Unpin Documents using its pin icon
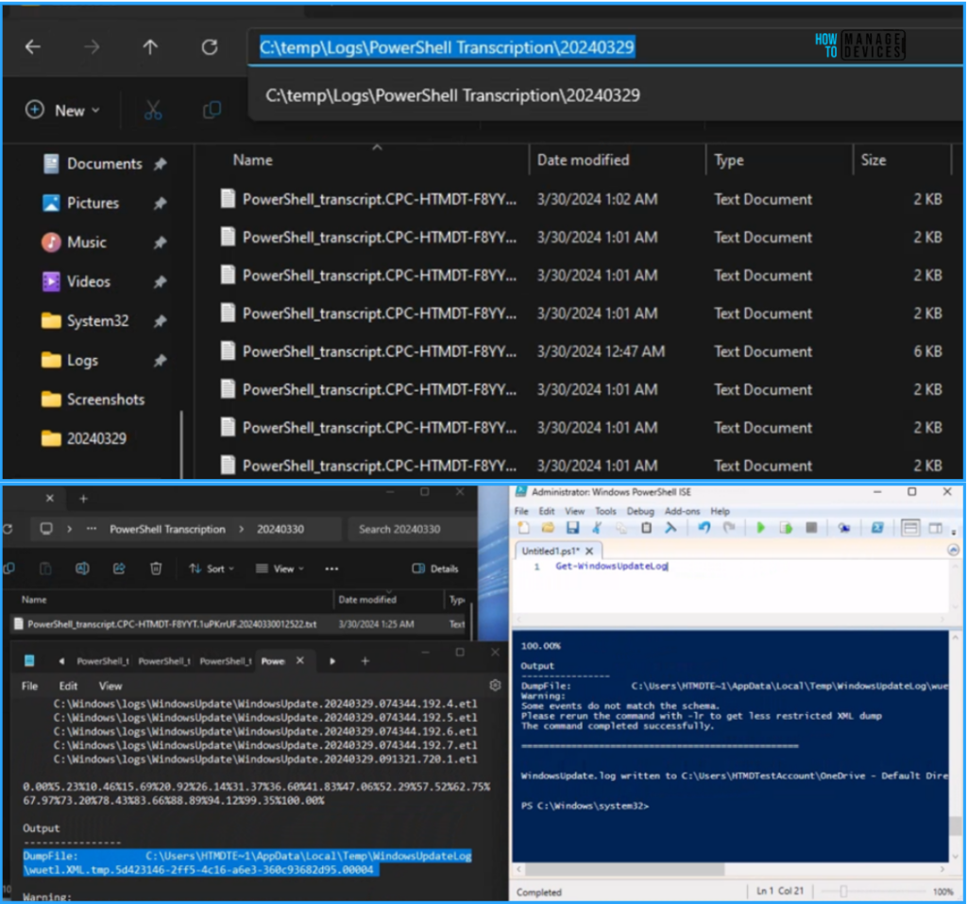 pyautogui.click(x=161, y=164)
